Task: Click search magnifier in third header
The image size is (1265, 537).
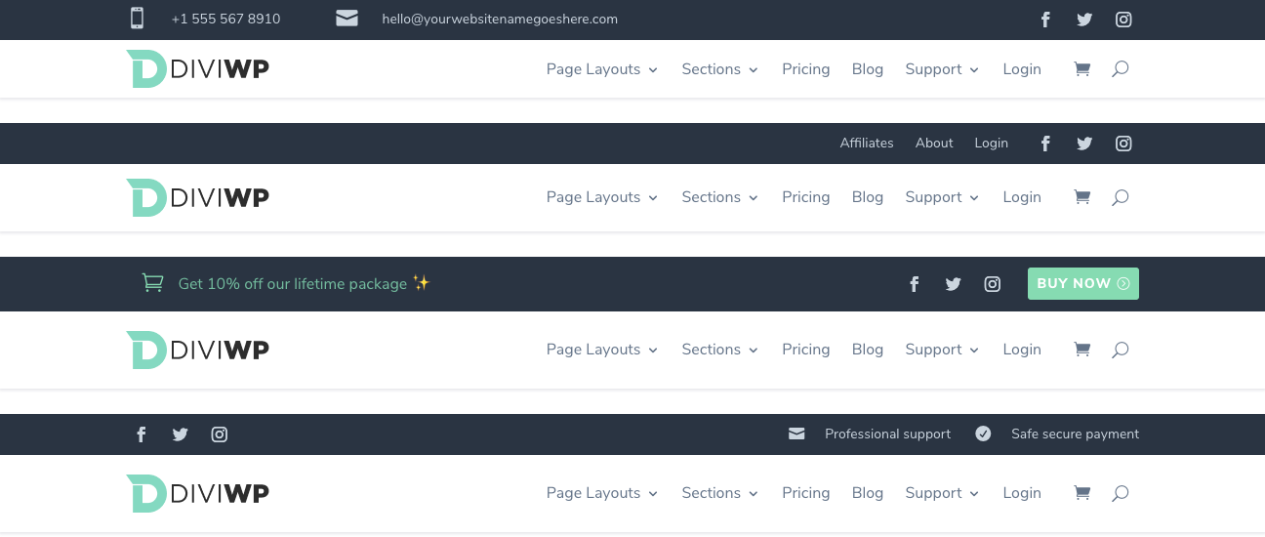Action: coord(1121,350)
